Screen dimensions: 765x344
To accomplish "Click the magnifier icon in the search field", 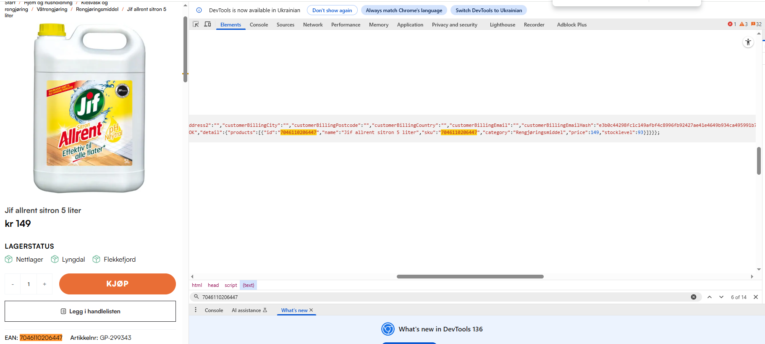I will [196, 297].
